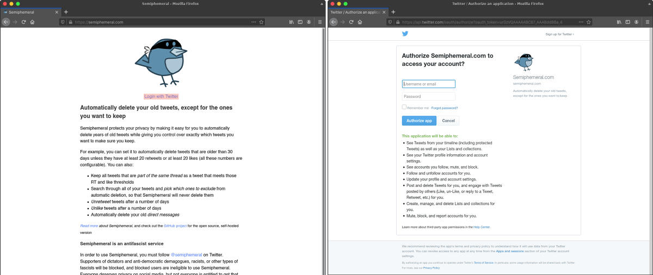Select the Semiphemeral tab
The image size is (653, 275).
pos(30,11)
